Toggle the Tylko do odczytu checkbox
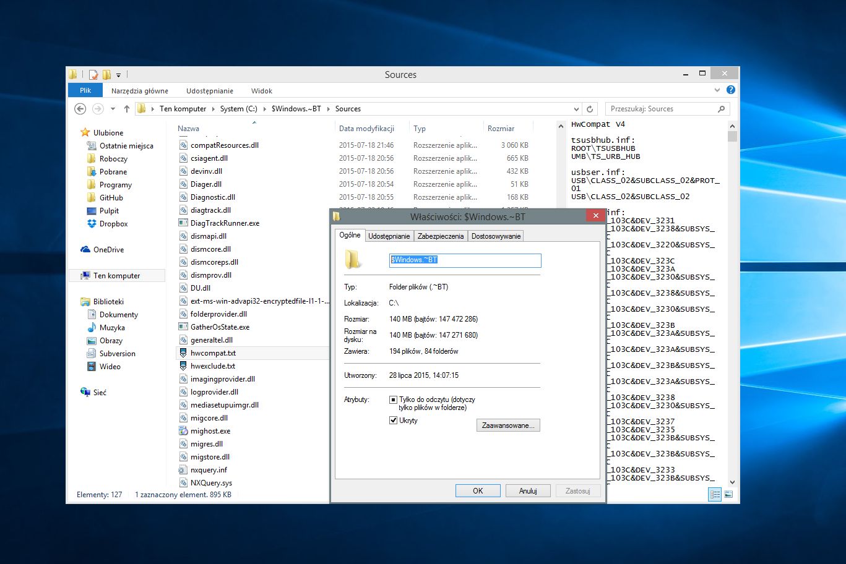Viewport: 846px width, 564px height. click(393, 400)
